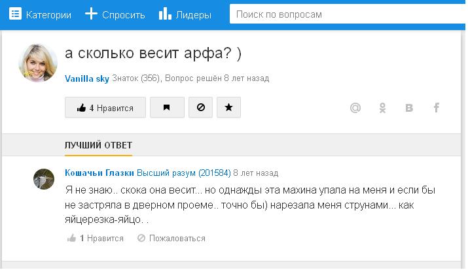468x270 pixels.
Task: Like the question with 4 Нравится button
Action: tap(105, 108)
